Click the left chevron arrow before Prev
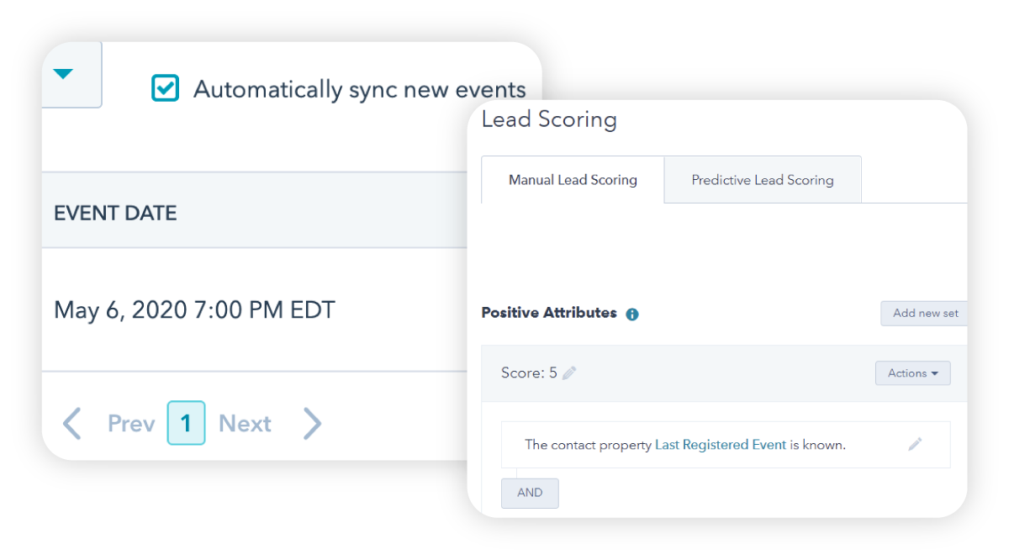Image resolution: width=1009 pixels, height=560 pixels. pyautogui.click(x=72, y=423)
